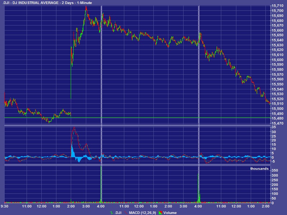The width and height of the screenshot is (287, 215).
Task: Click the 9:30 time axis label
Action: pos(4,206)
